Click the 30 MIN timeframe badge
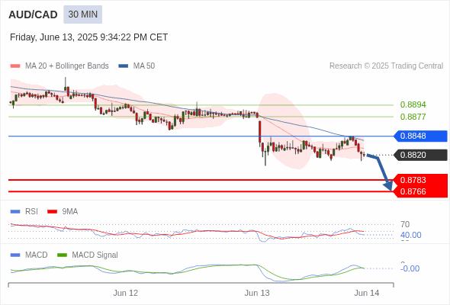Viewport: 450px width, 305px height. [x=82, y=14]
